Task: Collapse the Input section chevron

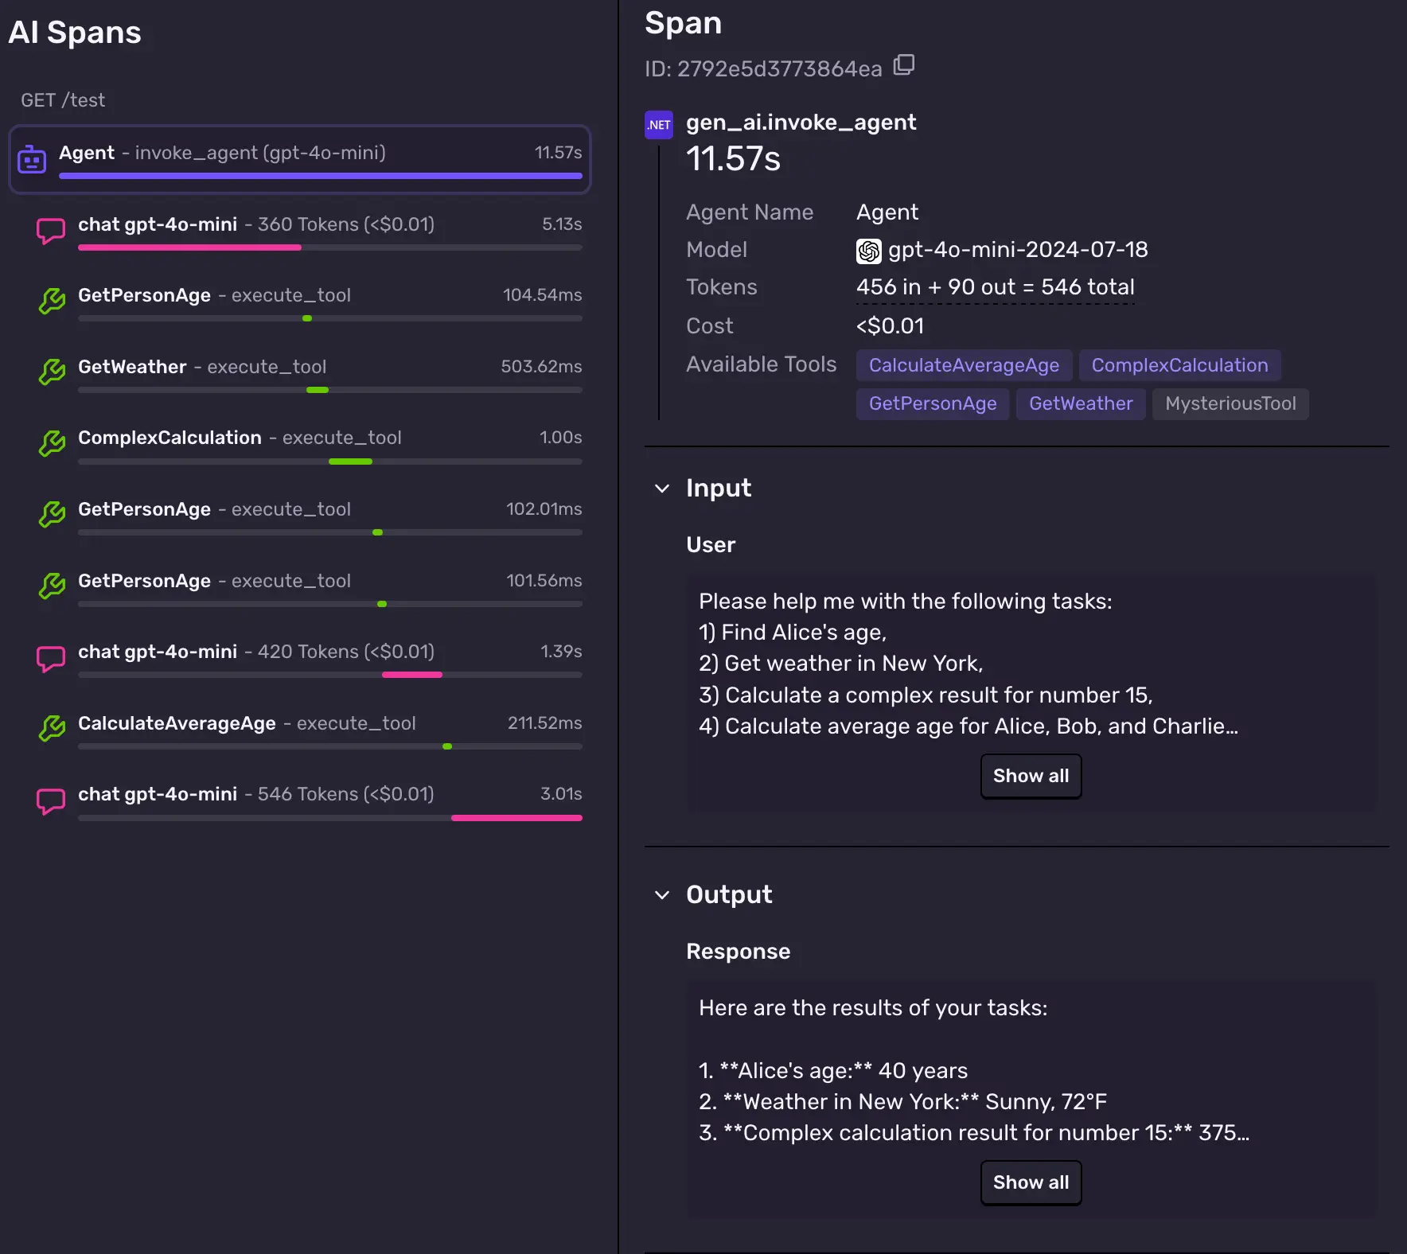Action: pos(661,488)
